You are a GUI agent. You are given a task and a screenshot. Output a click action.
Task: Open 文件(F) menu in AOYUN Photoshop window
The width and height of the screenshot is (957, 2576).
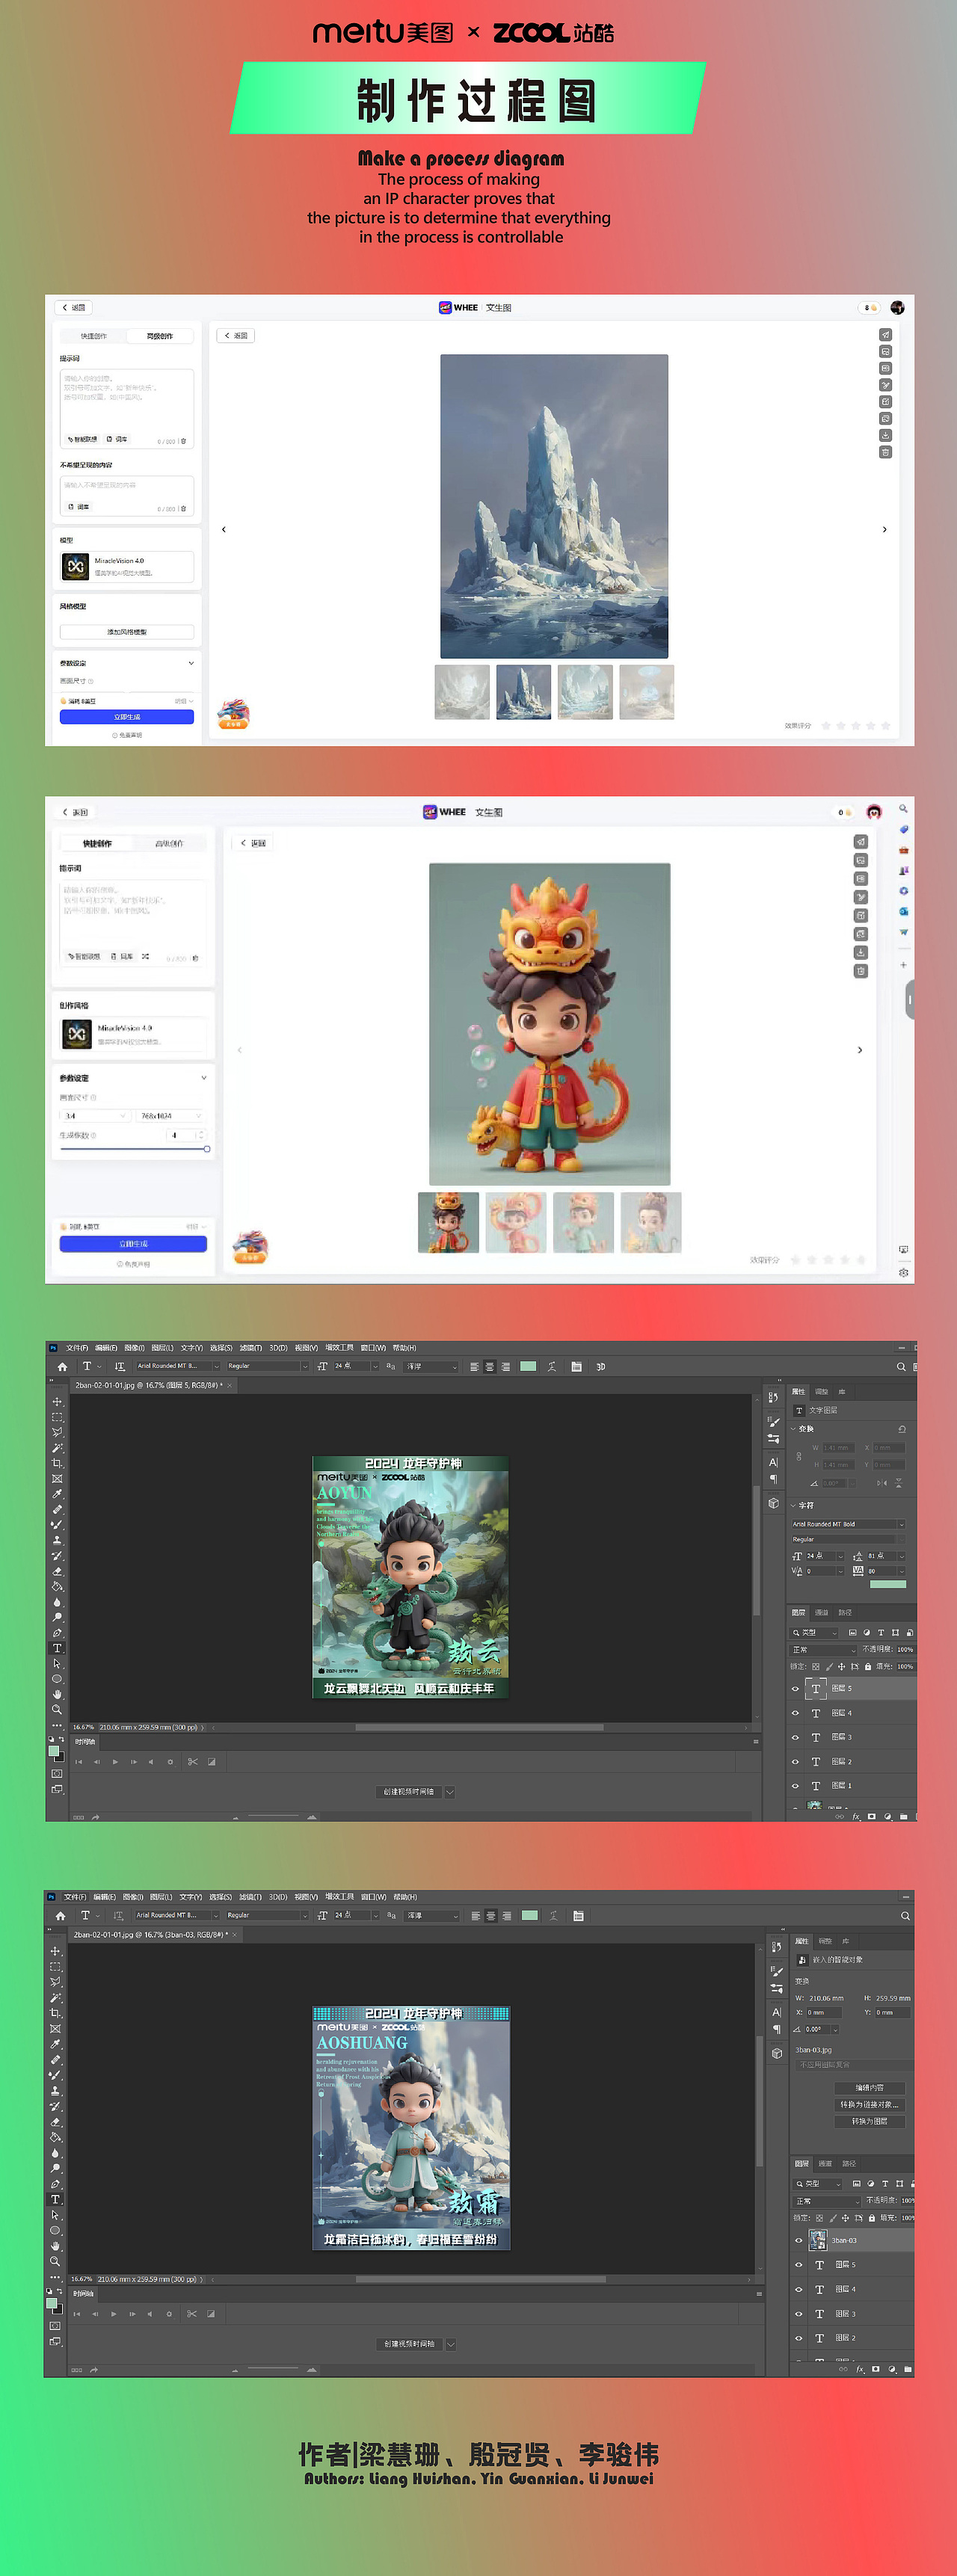point(77,1348)
